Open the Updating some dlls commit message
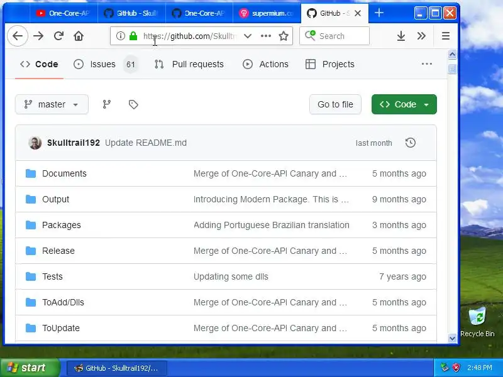Viewport: 503px width, 377px height. [x=231, y=276]
